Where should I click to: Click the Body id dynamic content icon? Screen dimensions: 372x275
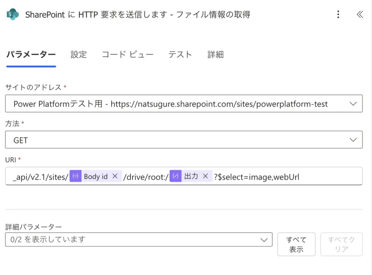(76, 176)
